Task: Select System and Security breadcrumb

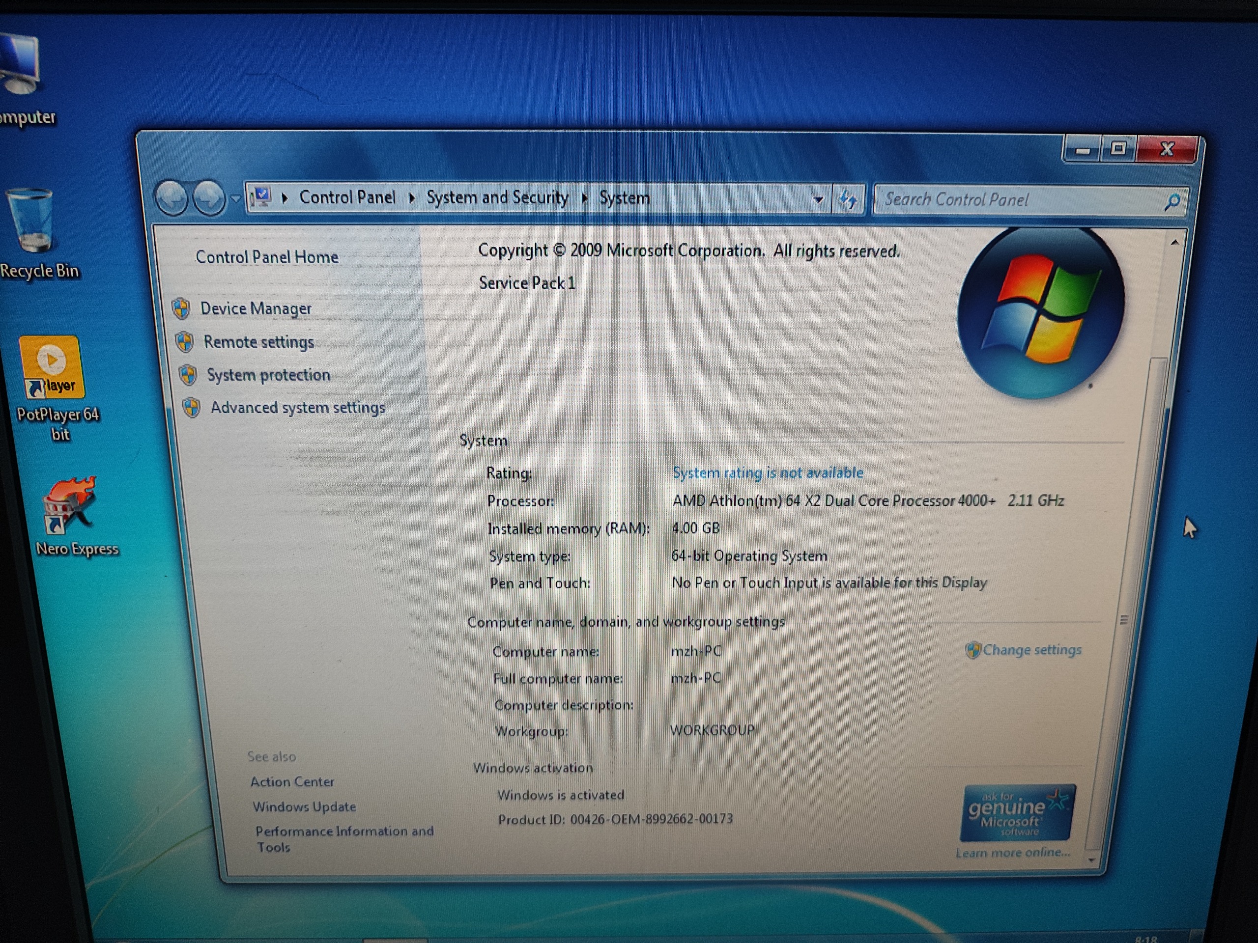Action: (498, 197)
